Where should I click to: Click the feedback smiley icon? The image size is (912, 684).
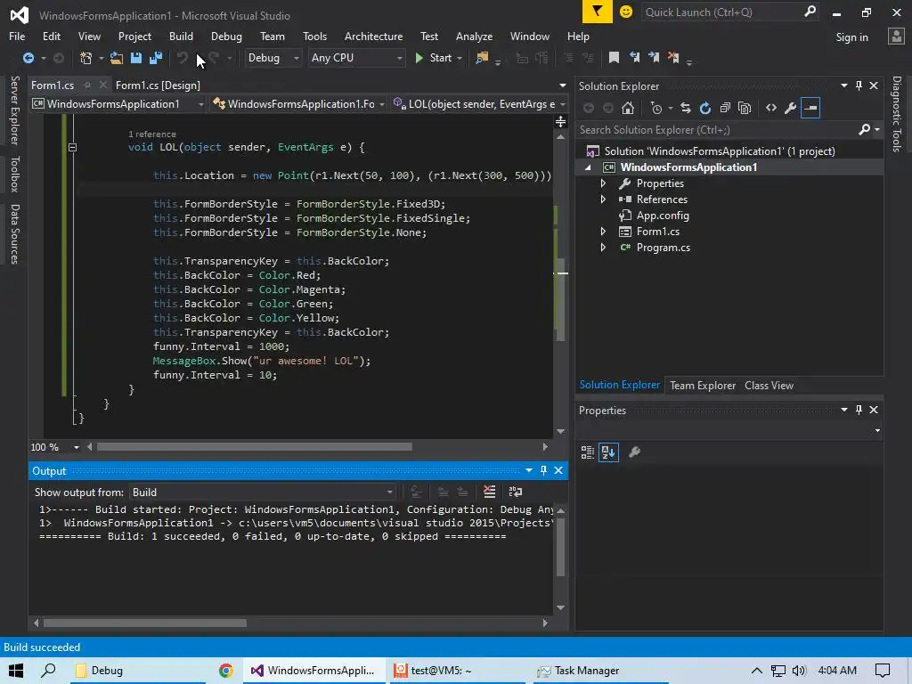(626, 12)
